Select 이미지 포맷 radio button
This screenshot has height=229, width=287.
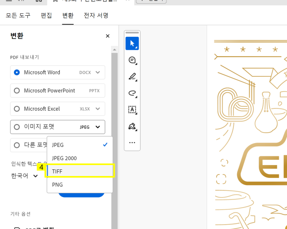[x=17, y=127]
